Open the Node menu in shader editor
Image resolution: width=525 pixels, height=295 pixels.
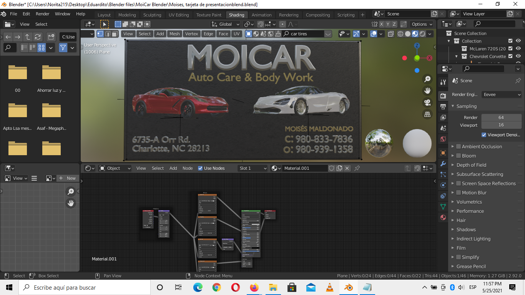pyautogui.click(x=188, y=168)
